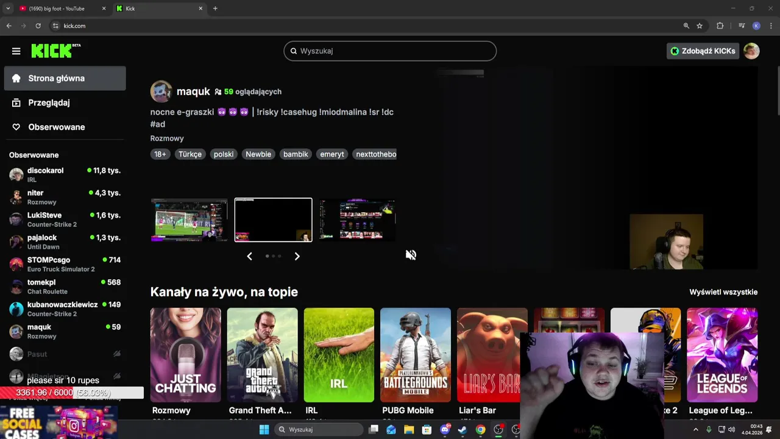Viewport: 780px width, 439px height.
Task: Open maquk channel name link
Action: coord(193,91)
